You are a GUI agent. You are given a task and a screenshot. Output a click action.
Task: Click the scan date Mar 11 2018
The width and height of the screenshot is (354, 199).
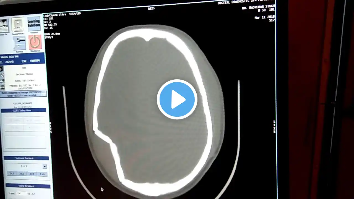264,17
